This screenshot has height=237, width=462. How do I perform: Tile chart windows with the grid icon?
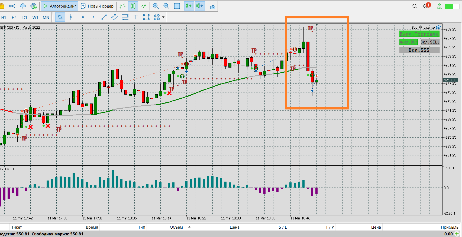click(x=177, y=6)
